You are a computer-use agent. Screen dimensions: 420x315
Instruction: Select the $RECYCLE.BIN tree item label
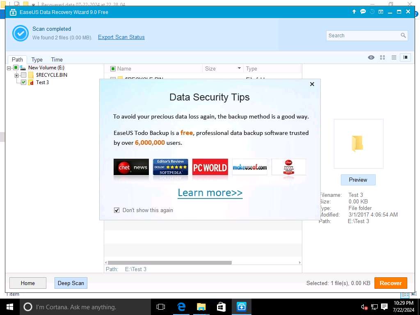click(51, 75)
